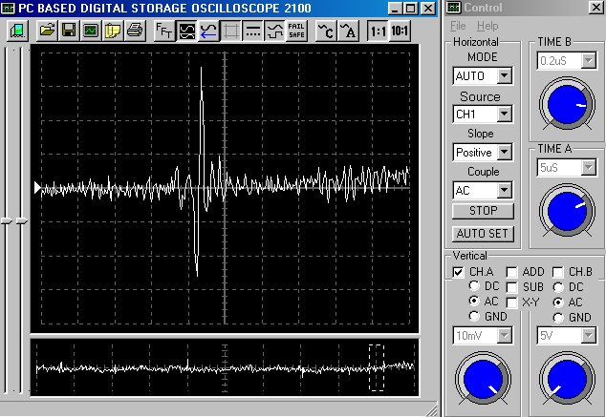Screen dimensions: 606x417
Task: Enable the ADD checkbox
Action: [512, 272]
